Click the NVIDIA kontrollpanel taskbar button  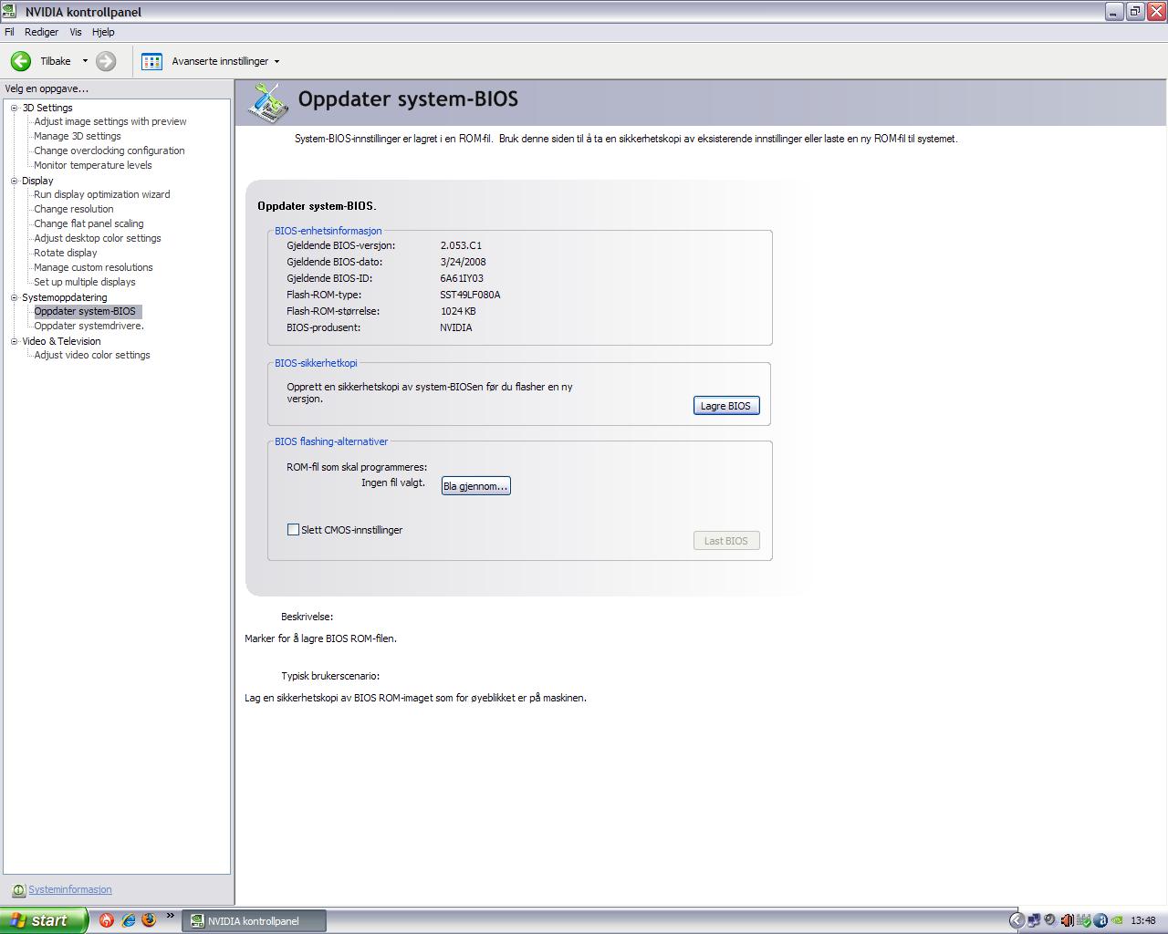pos(253,921)
